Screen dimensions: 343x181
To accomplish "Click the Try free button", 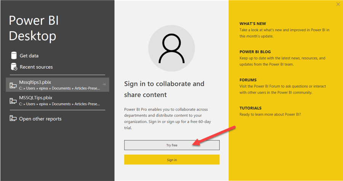I will point(172,145).
